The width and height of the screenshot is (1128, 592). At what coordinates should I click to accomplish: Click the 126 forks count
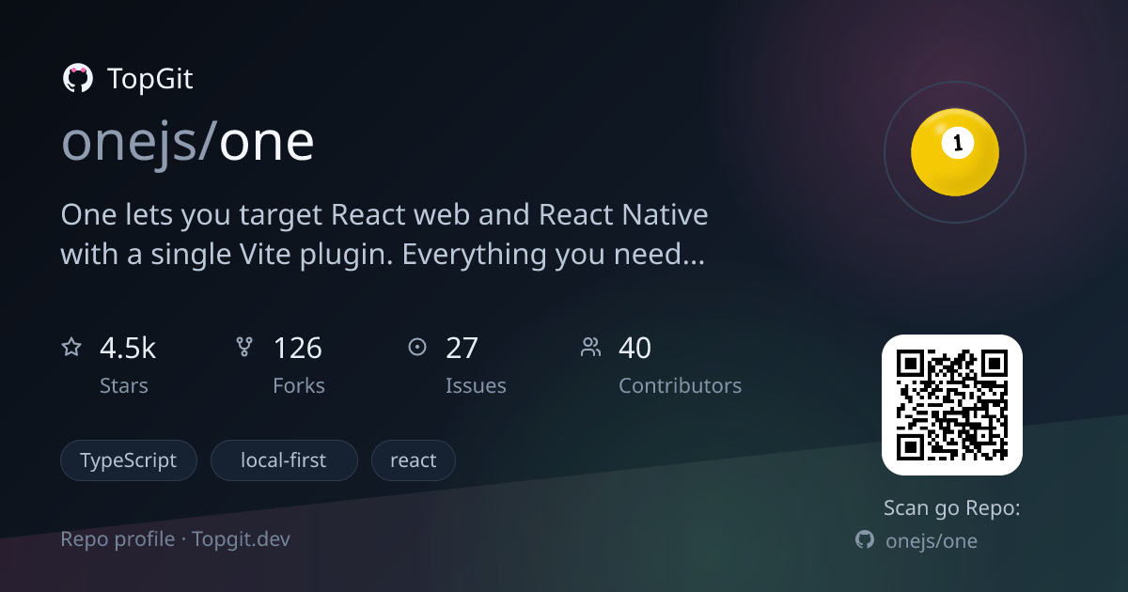point(298,349)
